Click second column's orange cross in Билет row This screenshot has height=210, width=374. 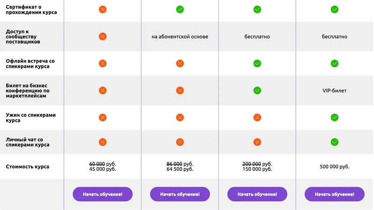tap(180, 91)
